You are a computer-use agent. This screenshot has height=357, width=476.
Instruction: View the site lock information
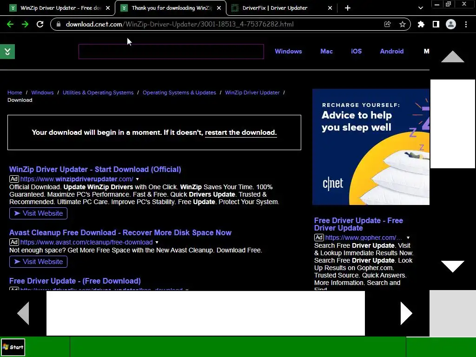59,24
